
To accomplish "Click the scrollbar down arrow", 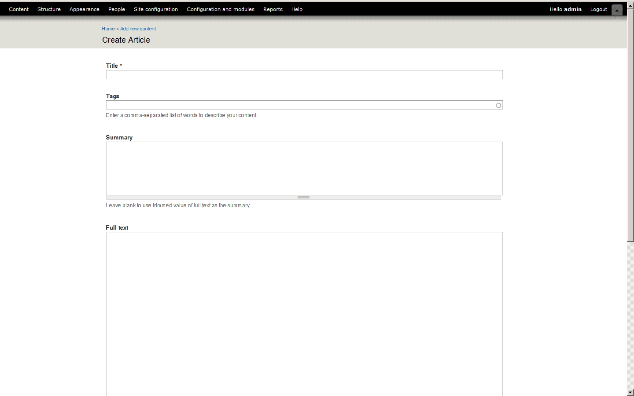I will click(x=630, y=392).
